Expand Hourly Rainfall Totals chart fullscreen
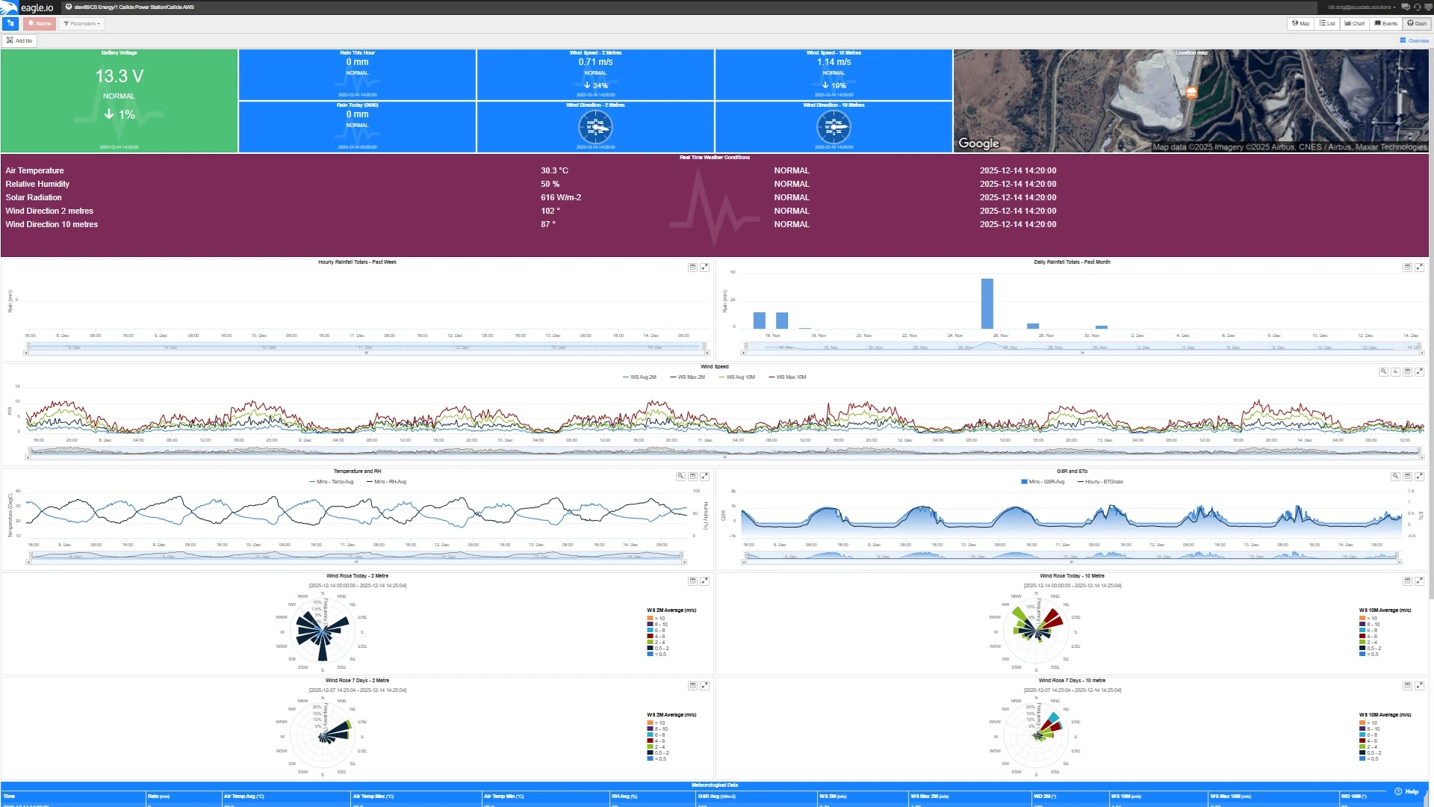Viewport: 1434px width, 807px height. point(704,268)
